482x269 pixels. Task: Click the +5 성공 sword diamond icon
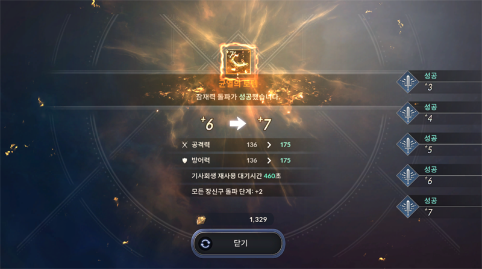[408, 144]
